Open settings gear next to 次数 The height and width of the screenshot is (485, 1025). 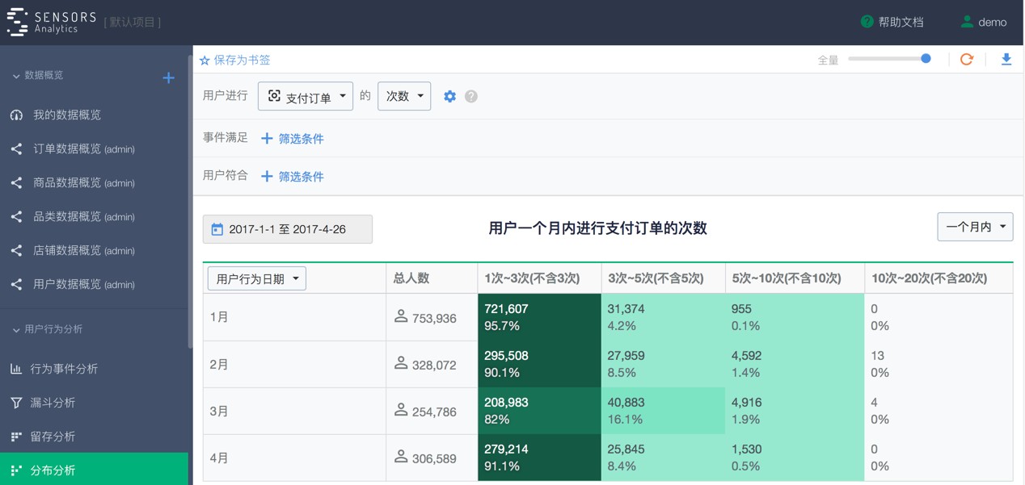pos(449,96)
